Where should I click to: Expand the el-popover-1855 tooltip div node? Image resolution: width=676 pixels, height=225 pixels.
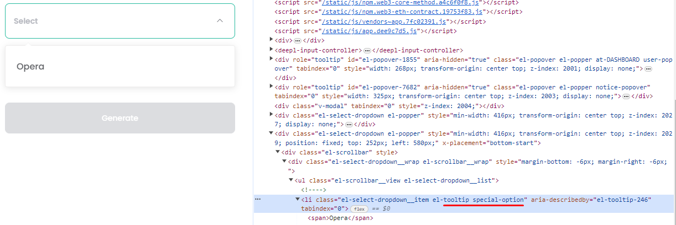[271, 59]
